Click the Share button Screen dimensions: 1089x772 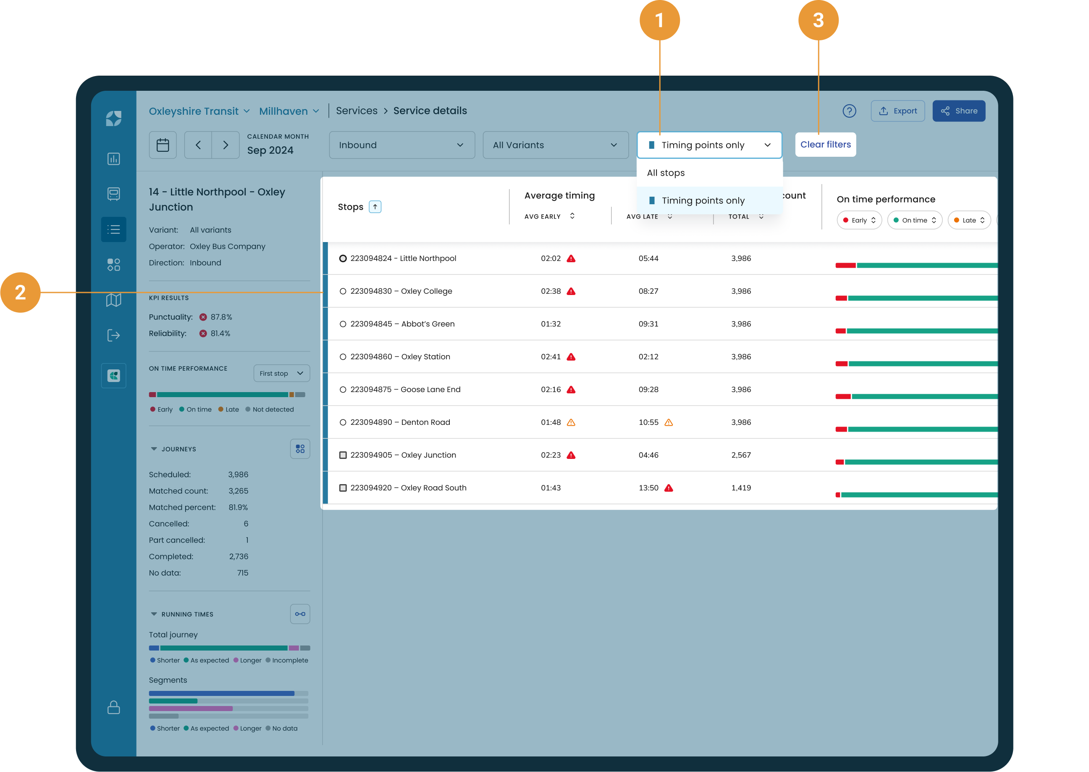click(x=958, y=111)
